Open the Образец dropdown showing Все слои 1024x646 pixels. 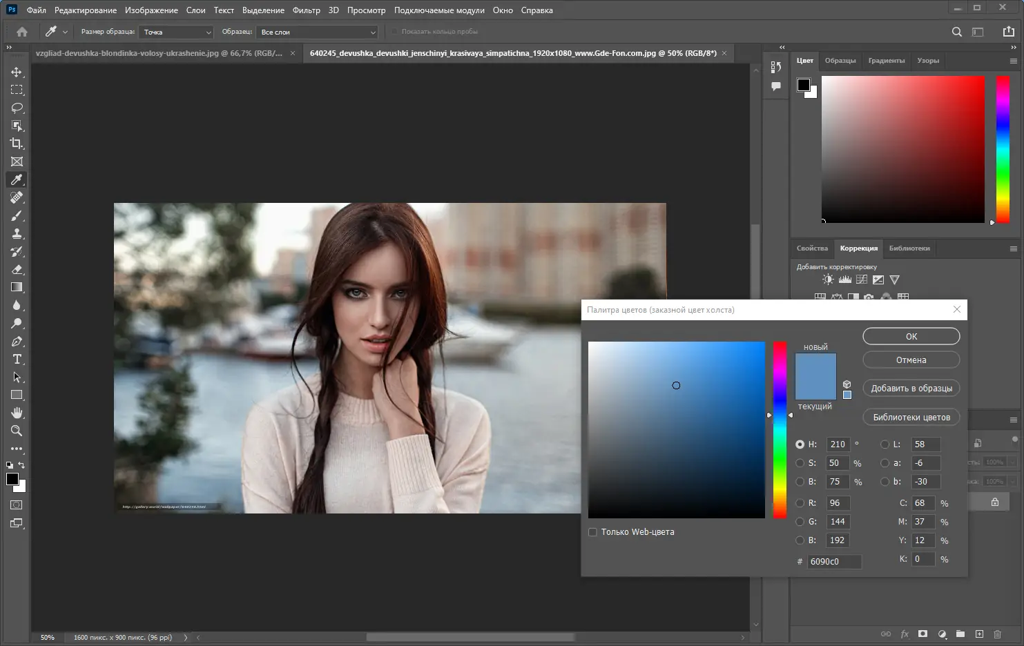click(318, 32)
